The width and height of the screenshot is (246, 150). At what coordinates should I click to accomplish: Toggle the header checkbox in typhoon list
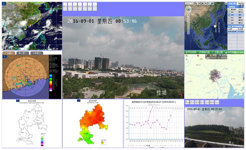pyautogui.click(x=229, y=10)
